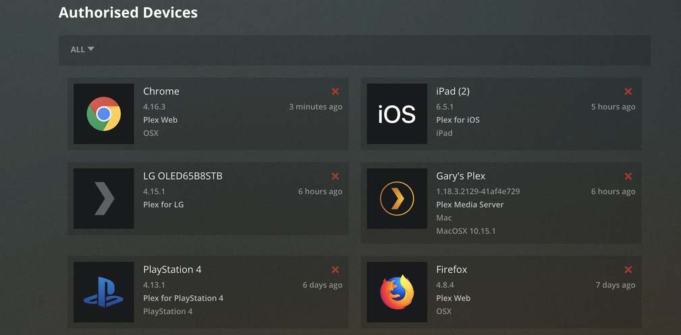Click the LG OLED65B8STB device title

pyautogui.click(x=183, y=176)
